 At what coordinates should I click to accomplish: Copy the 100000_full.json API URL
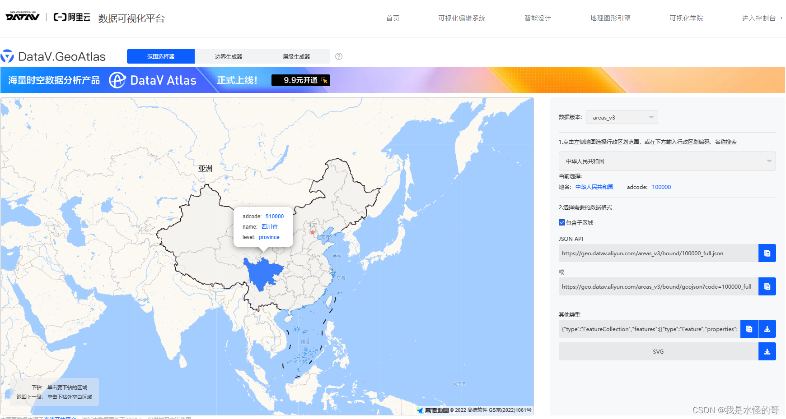tap(767, 253)
